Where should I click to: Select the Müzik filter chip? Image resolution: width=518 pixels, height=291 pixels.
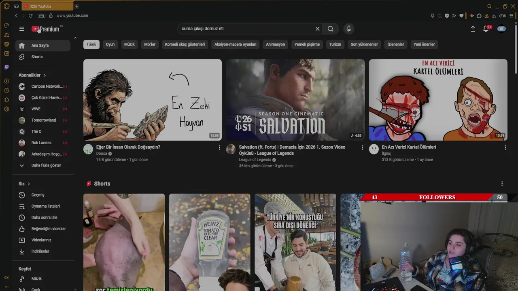tap(129, 44)
